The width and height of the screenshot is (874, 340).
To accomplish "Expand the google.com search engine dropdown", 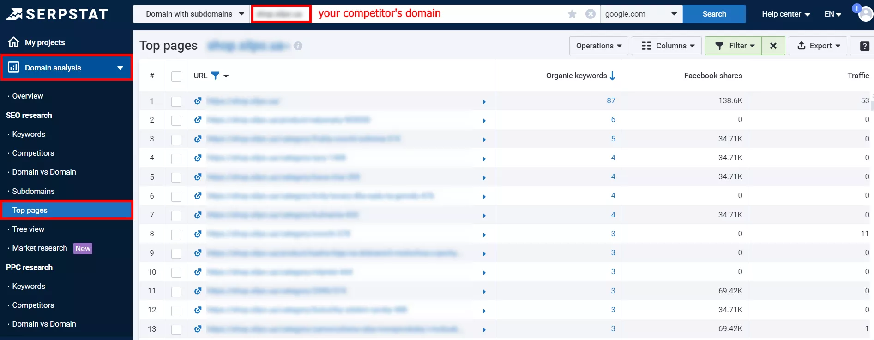I will tap(641, 14).
